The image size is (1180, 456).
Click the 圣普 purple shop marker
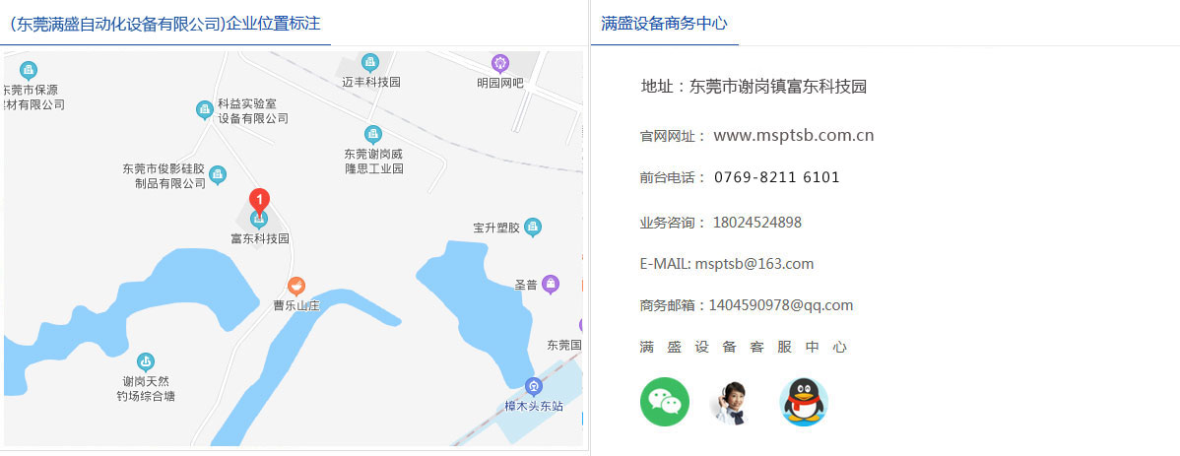552,285
